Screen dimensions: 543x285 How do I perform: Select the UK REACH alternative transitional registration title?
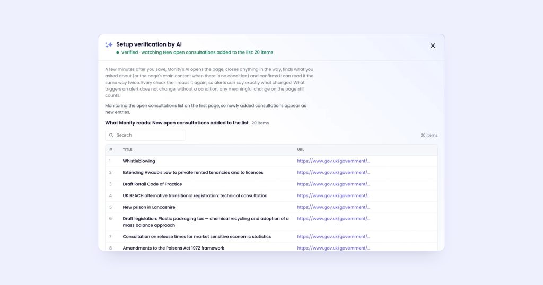(x=195, y=195)
